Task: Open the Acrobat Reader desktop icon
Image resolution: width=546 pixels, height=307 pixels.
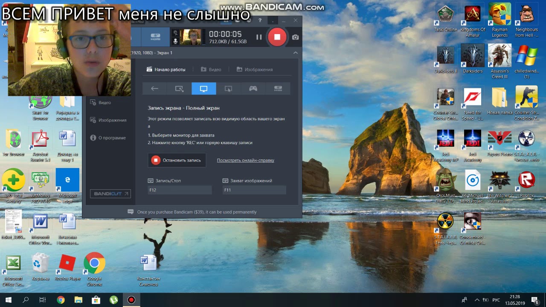Action: point(41,145)
